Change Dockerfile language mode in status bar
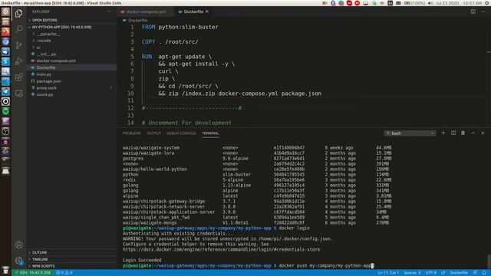 pos(459,273)
